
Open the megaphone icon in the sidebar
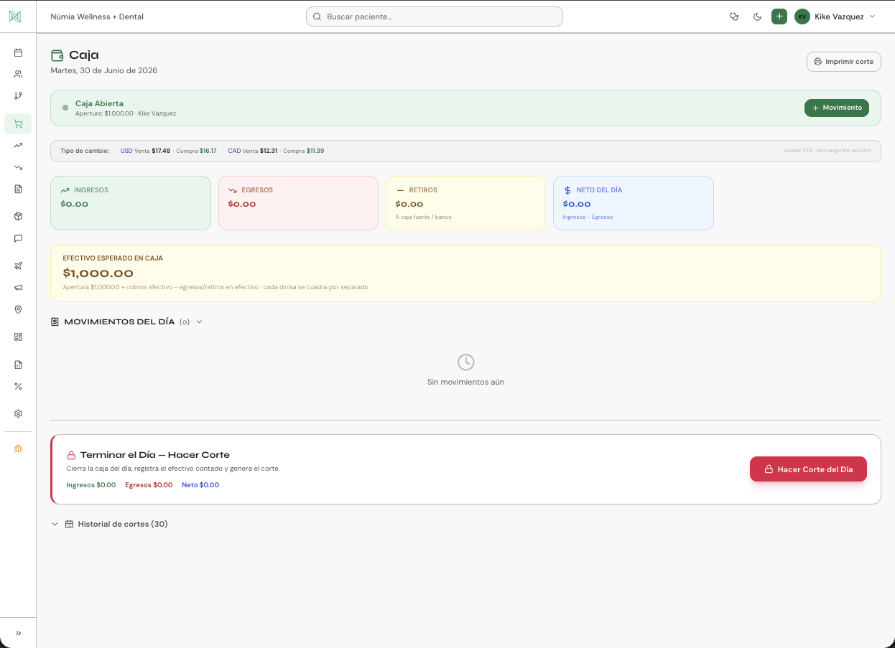[18, 288]
